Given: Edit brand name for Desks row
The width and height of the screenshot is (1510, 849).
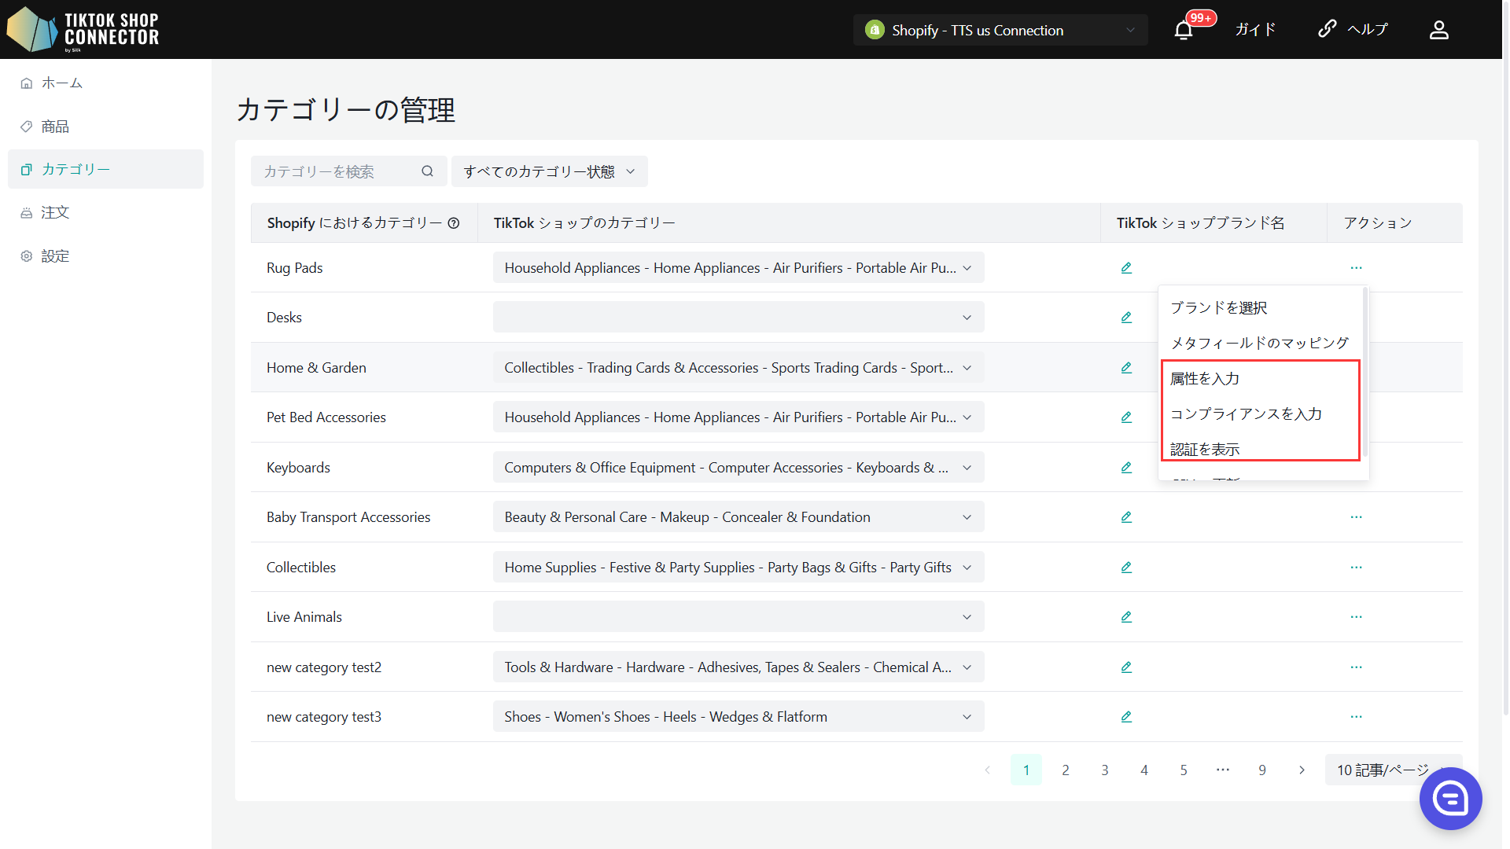Looking at the screenshot, I should 1126,318.
